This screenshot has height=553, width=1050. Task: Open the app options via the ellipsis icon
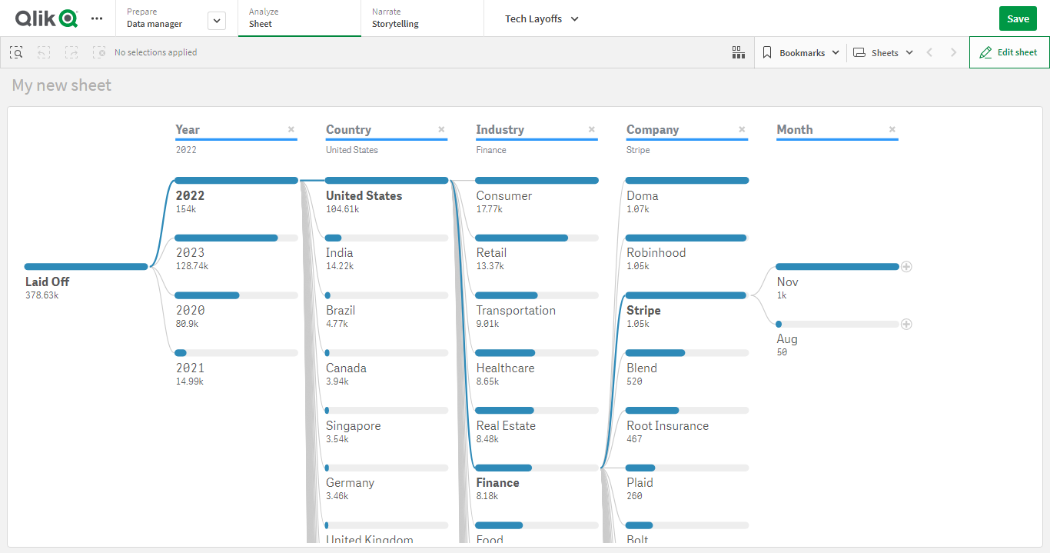(x=97, y=18)
